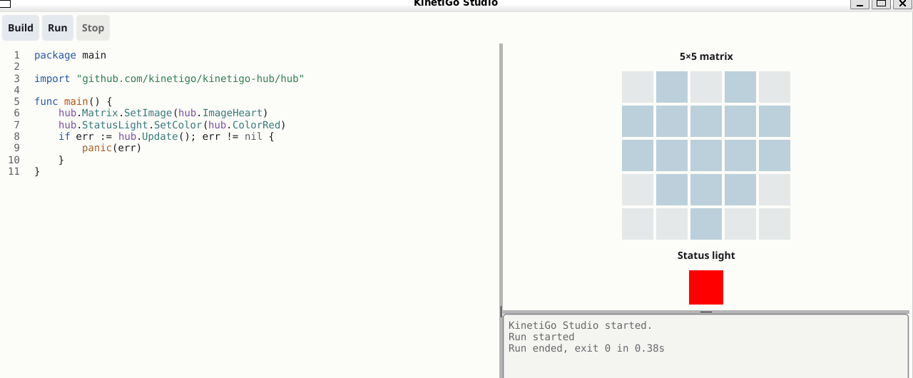Click the top-right cell of the 5×5 matrix
This screenshot has width=913, height=378.
pos(775,87)
